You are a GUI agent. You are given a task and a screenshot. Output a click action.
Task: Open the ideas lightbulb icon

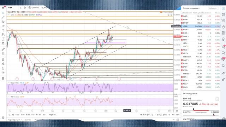[x=223, y=39]
